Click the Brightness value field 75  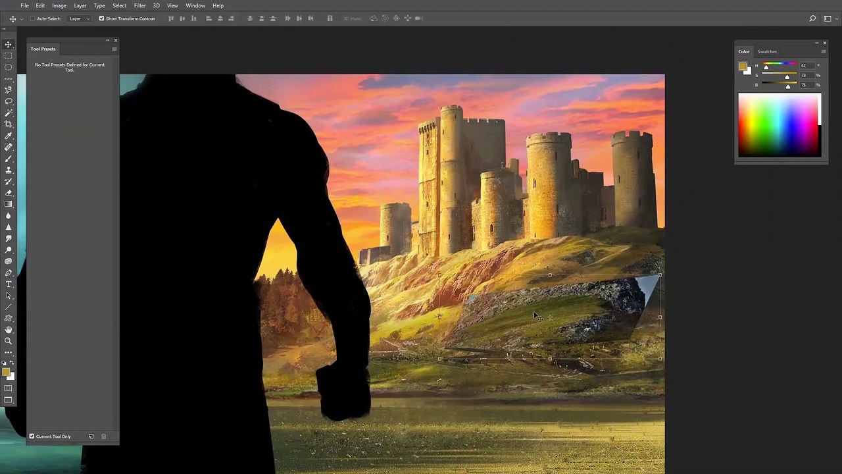[x=806, y=85]
